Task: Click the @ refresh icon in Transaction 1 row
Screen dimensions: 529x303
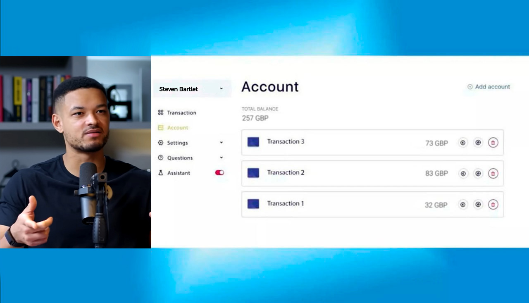Action: click(x=478, y=205)
